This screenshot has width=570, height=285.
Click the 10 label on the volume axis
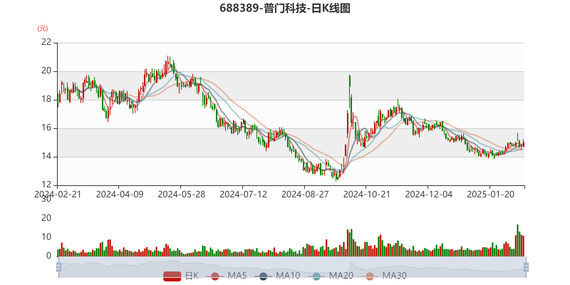[x=46, y=237]
